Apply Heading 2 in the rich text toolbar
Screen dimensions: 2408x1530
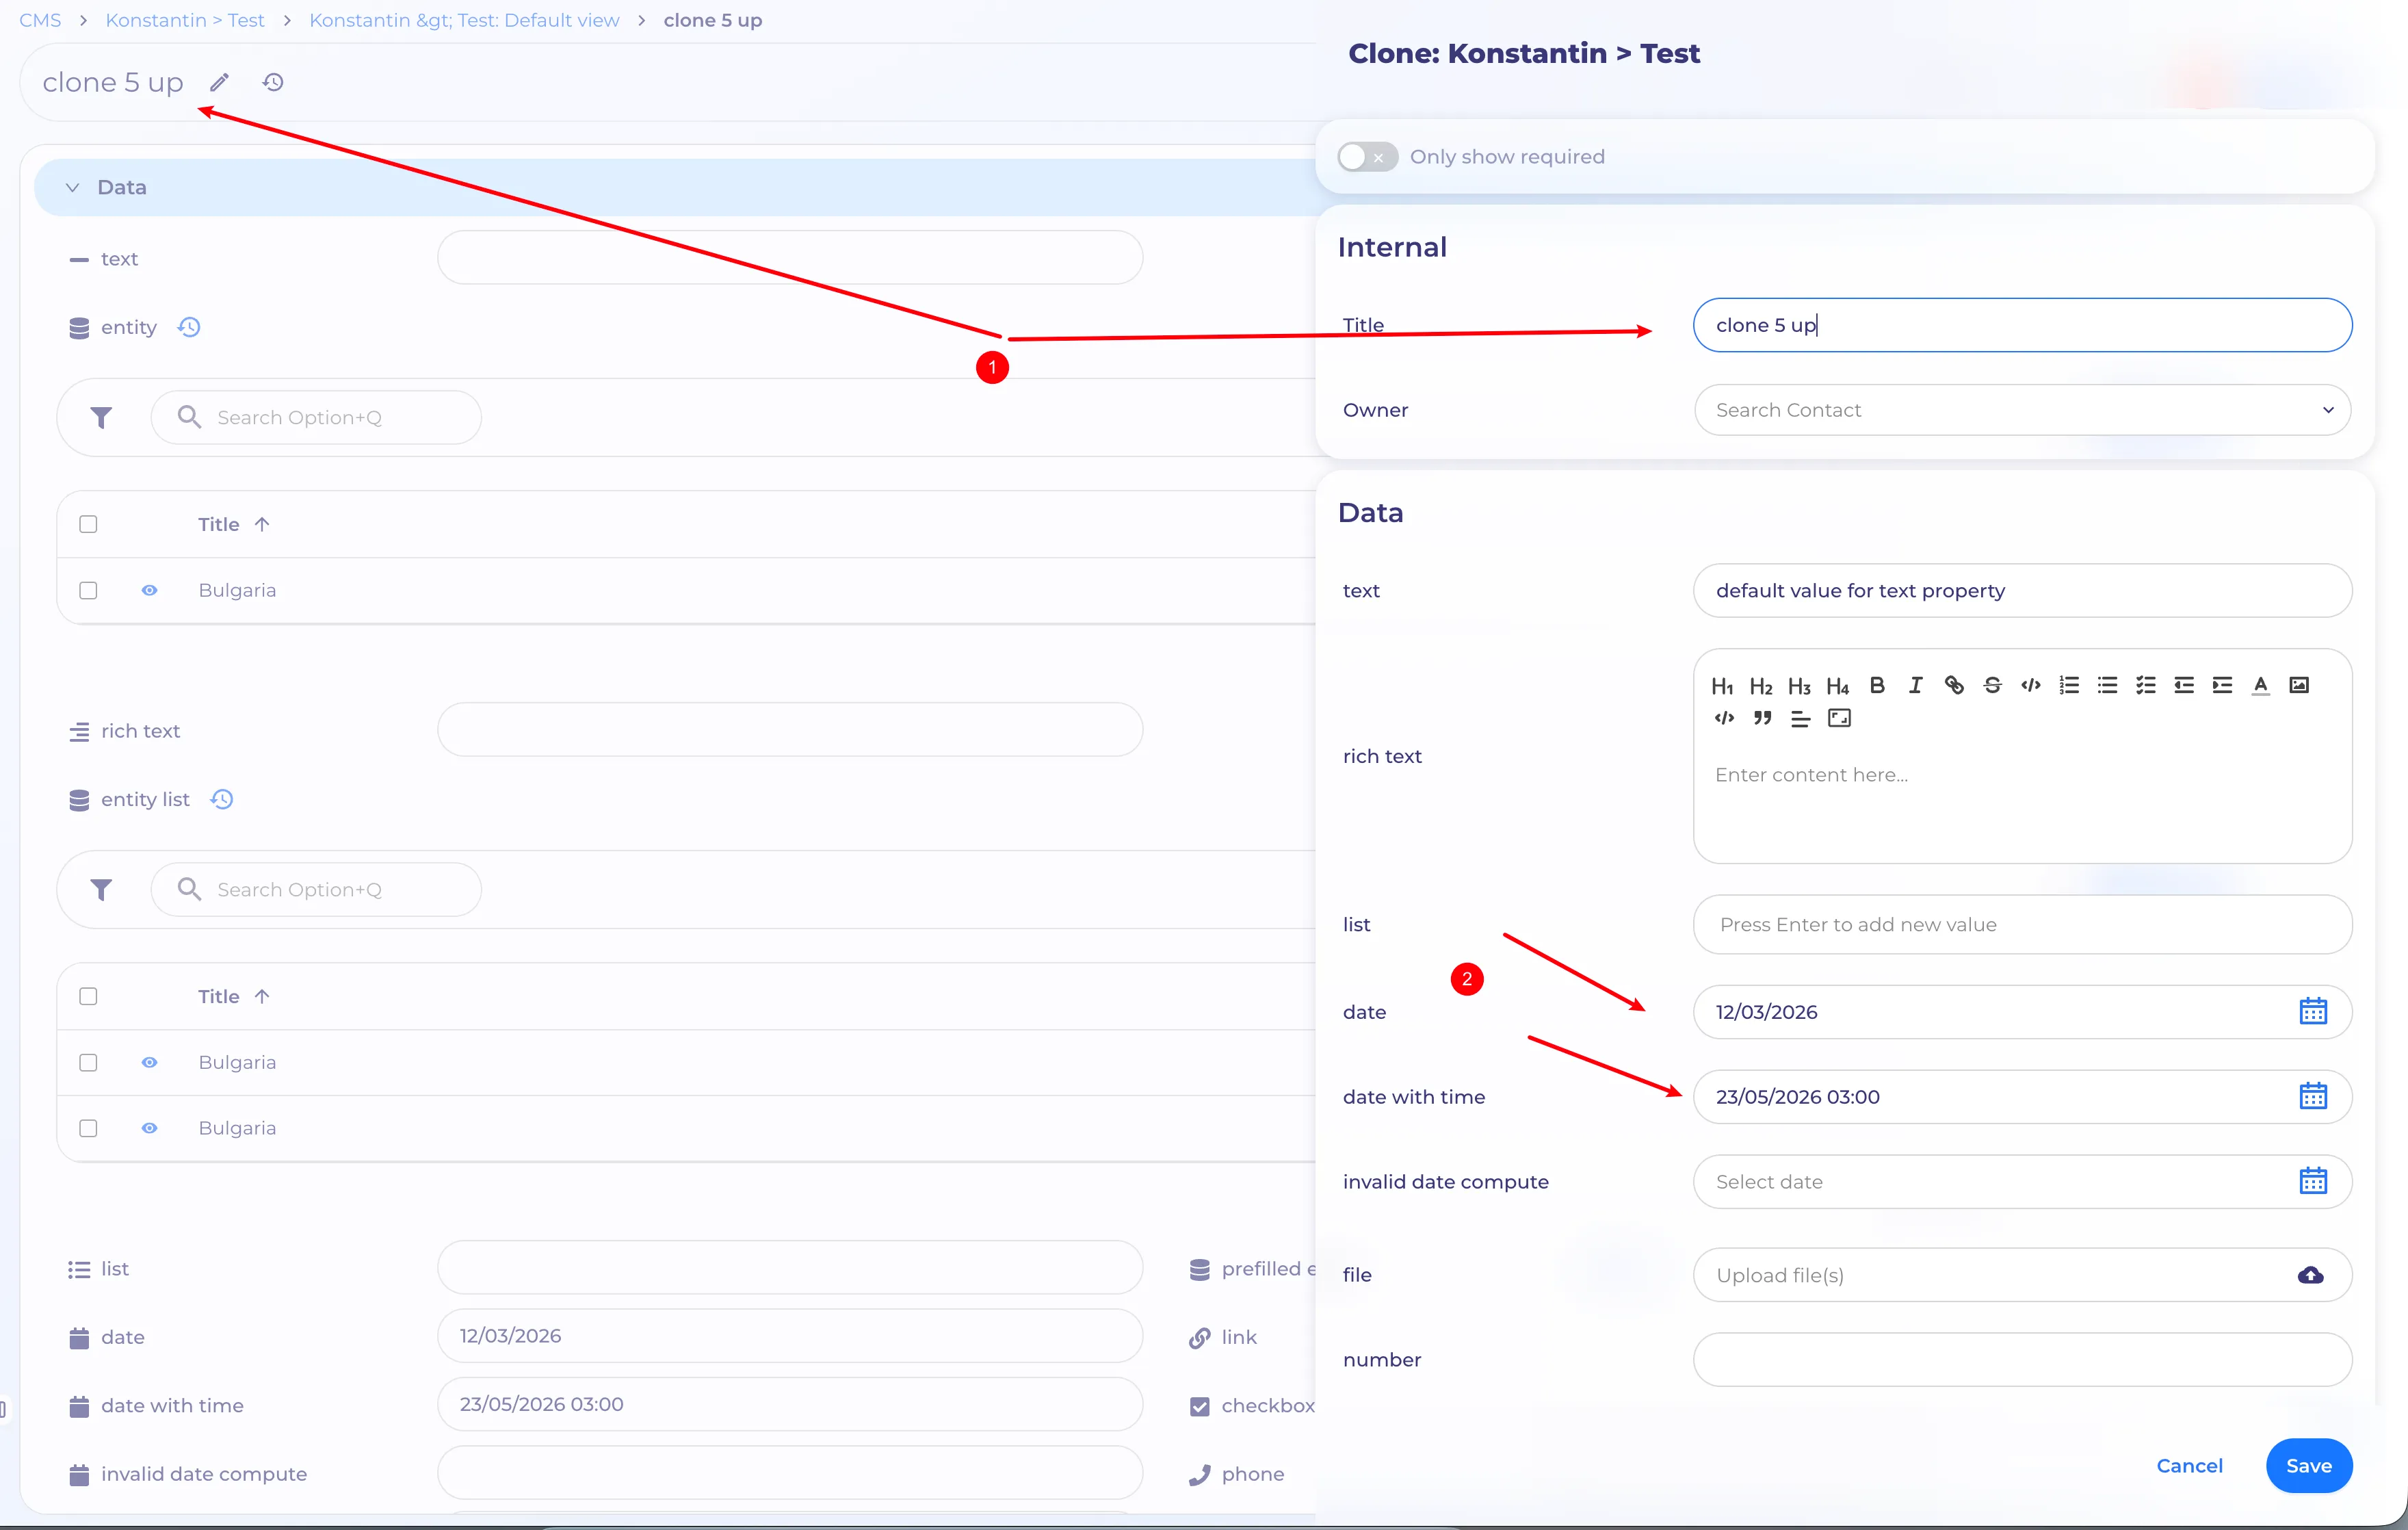(1761, 686)
